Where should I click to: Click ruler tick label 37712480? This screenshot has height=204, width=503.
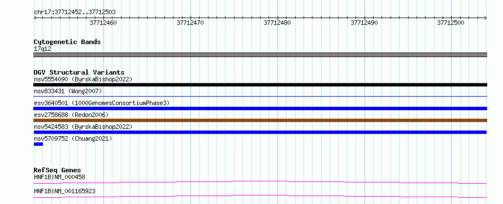(277, 23)
